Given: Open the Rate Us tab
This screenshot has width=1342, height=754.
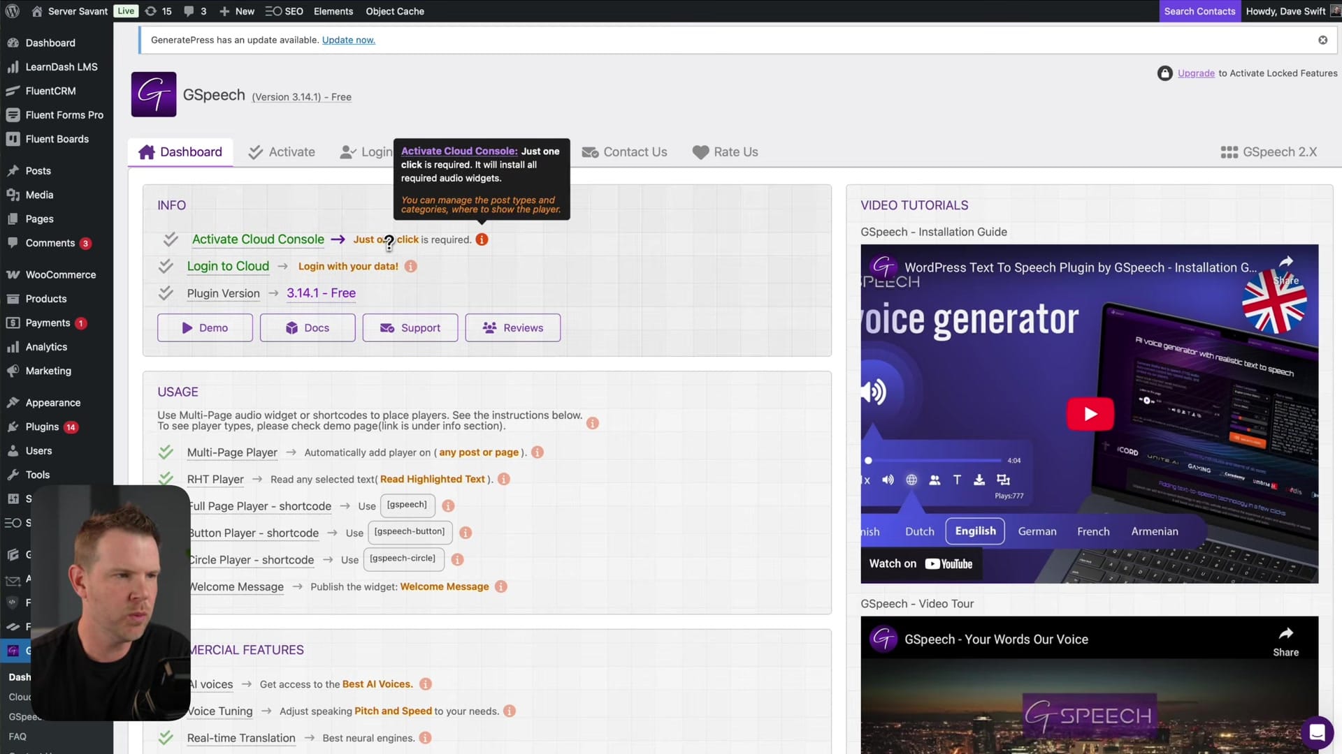Looking at the screenshot, I should click(725, 152).
